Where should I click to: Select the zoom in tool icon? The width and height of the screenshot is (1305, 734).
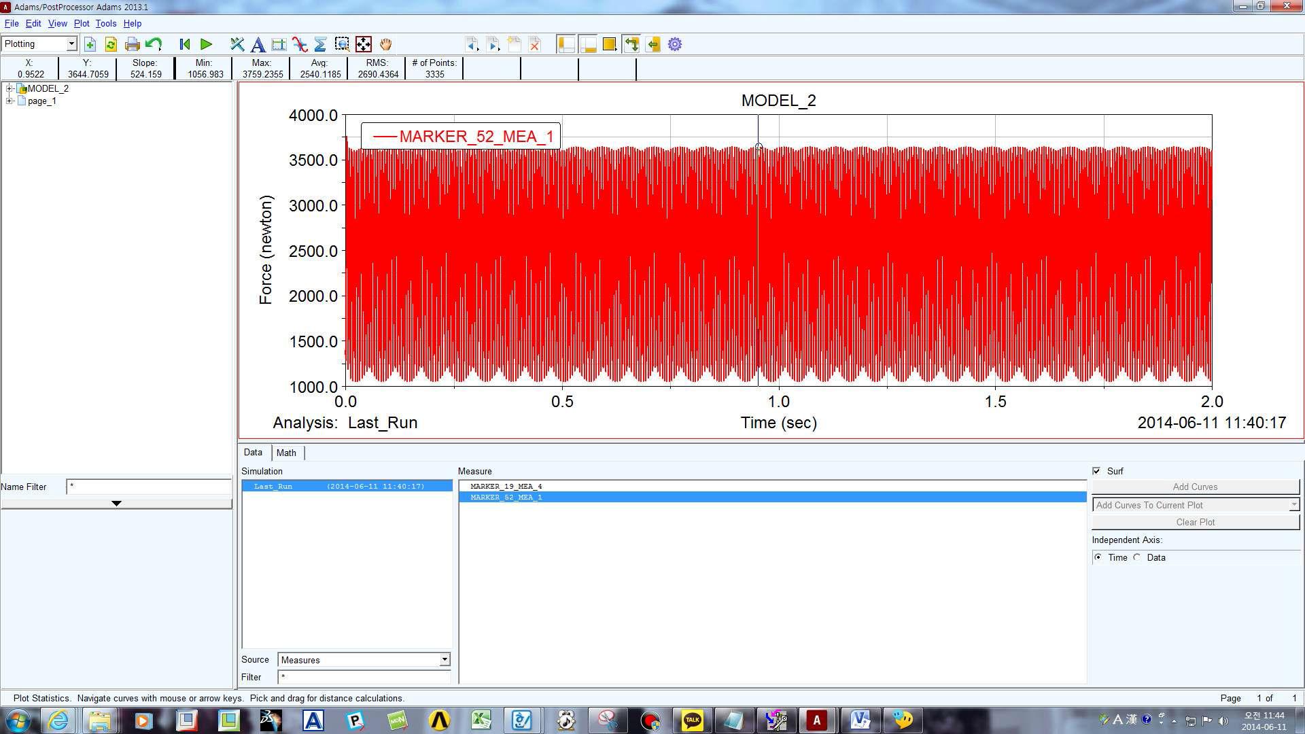pyautogui.click(x=343, y=44)
